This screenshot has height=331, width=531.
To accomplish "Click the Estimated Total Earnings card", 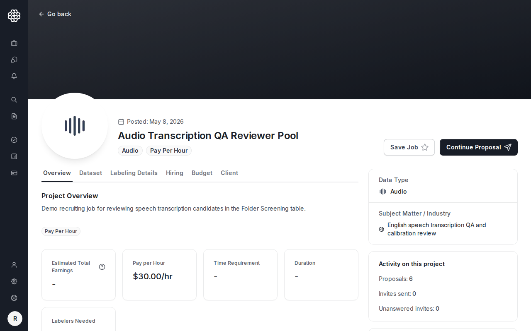I will click(78, 275).
